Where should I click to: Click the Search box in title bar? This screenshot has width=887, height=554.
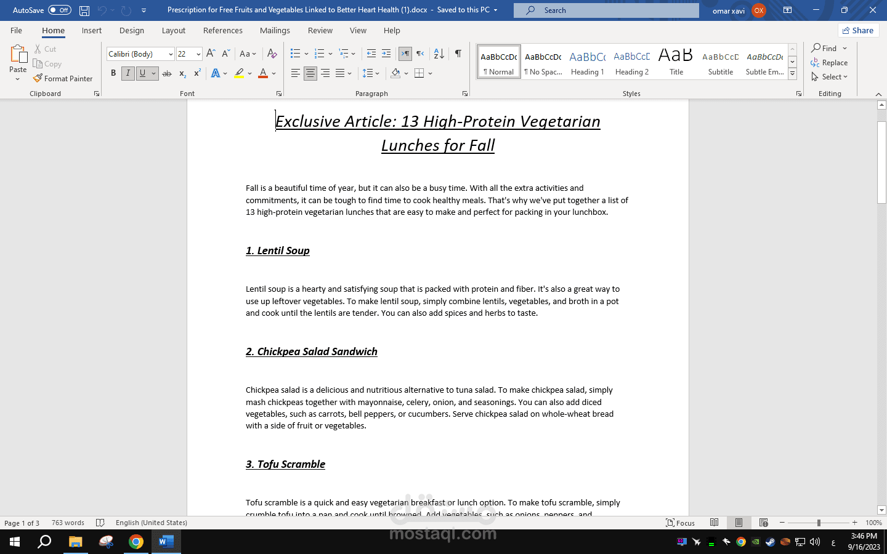[607, 10]
